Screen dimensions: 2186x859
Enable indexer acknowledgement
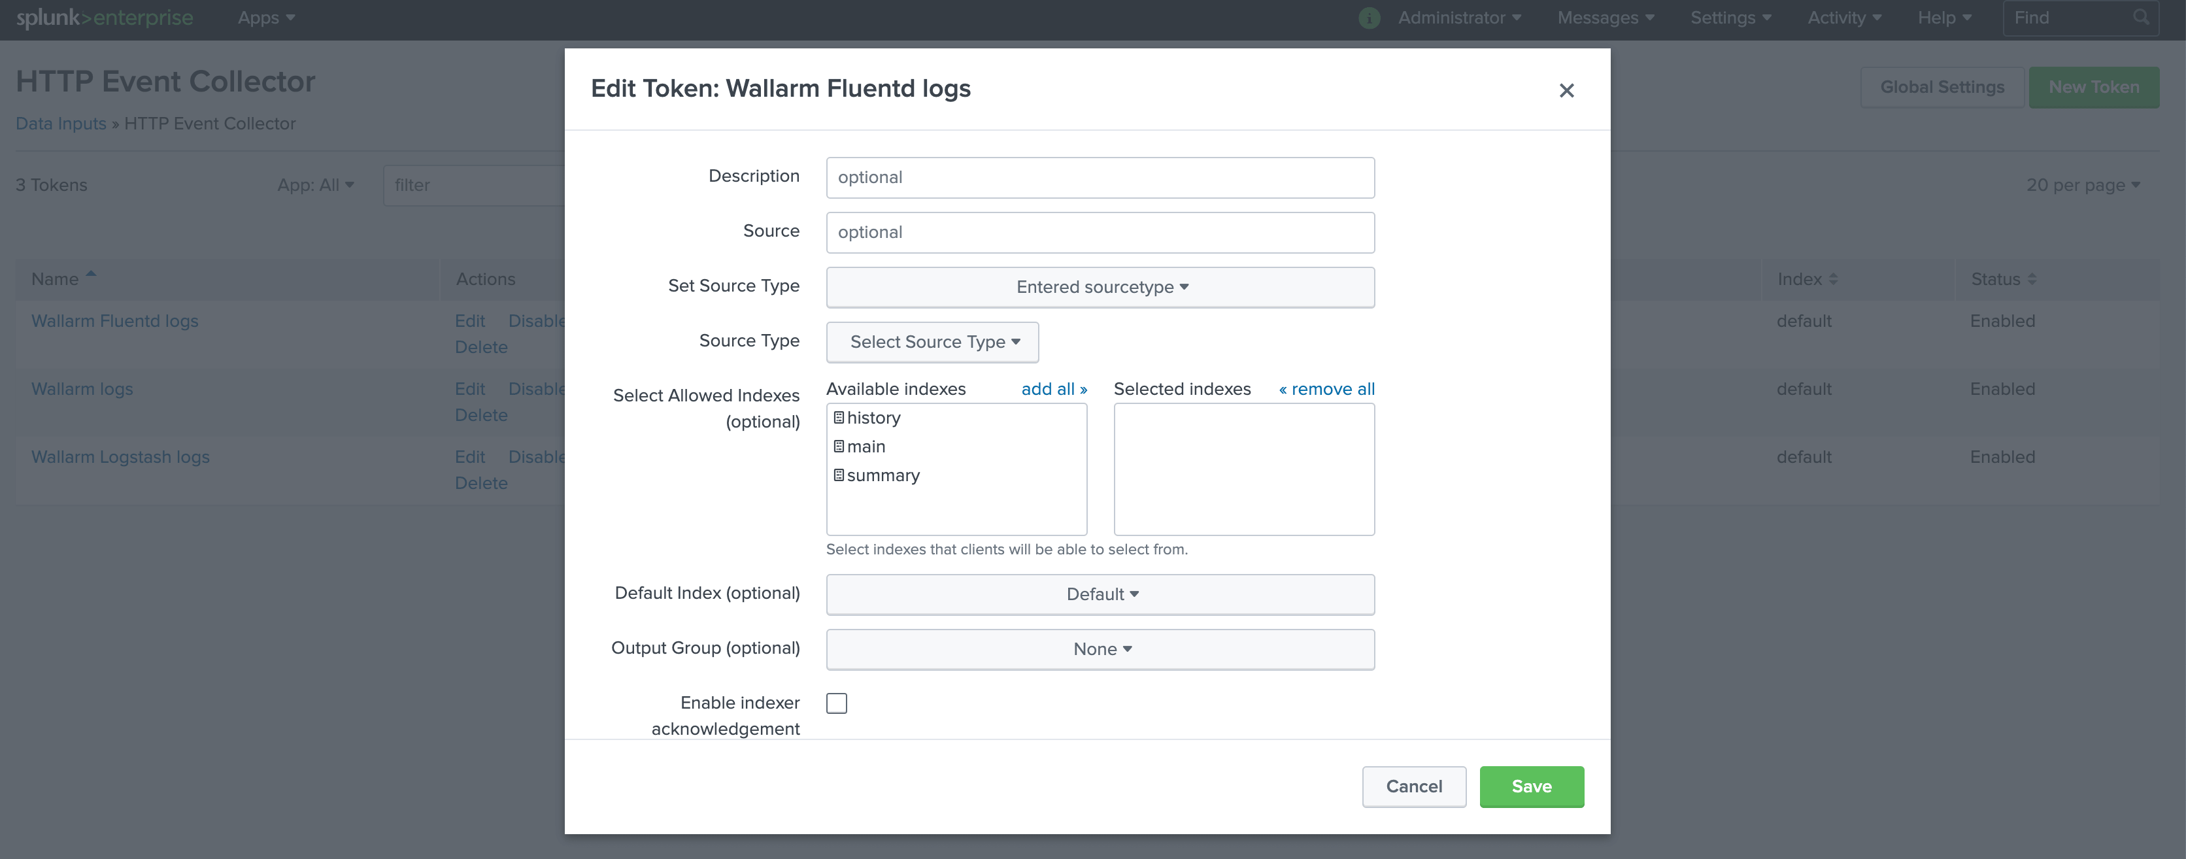pyautogui.click(x=837, y=703)
